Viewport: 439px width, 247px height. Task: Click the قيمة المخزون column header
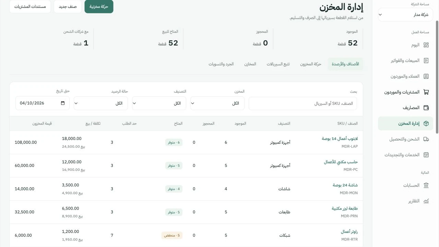pyautogui.click(x=42, y=123)
